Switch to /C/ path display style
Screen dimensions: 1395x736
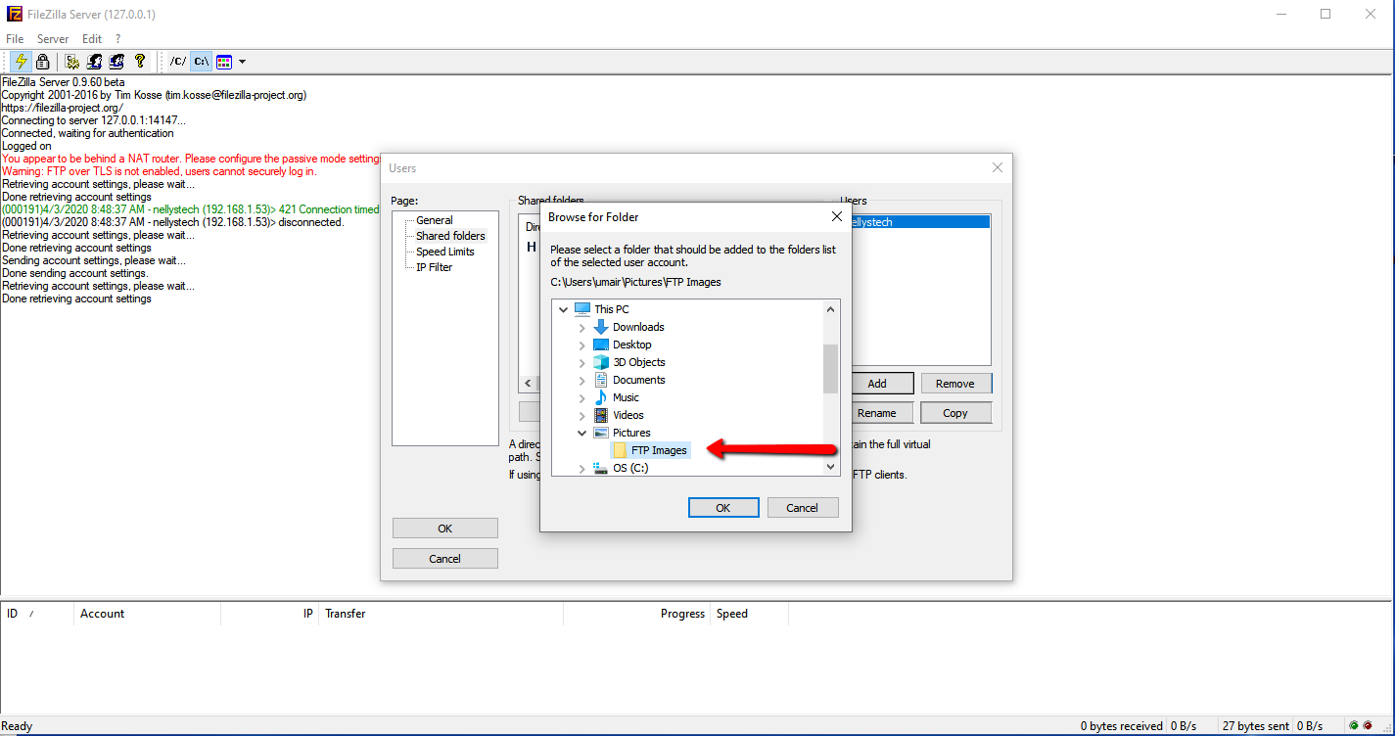click(x=177, y=61)
